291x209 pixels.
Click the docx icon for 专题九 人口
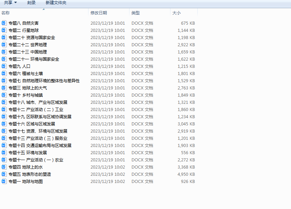pos(4,66)
